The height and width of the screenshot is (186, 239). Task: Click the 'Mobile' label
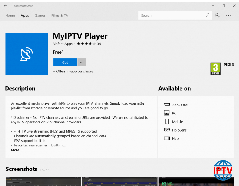[178, 122]
